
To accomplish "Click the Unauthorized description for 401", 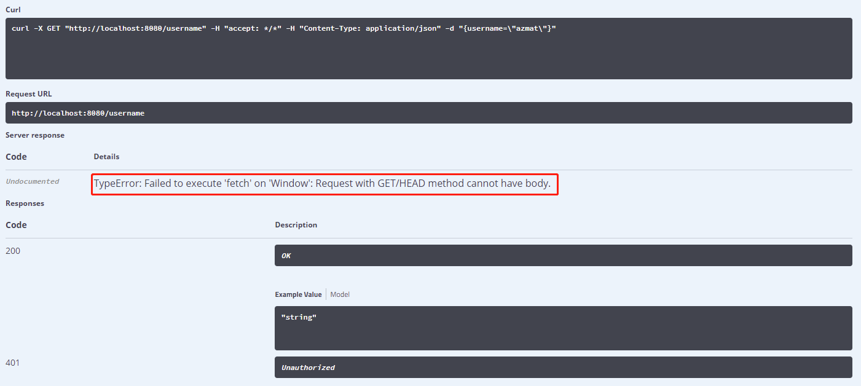I will tap(564, 368).
